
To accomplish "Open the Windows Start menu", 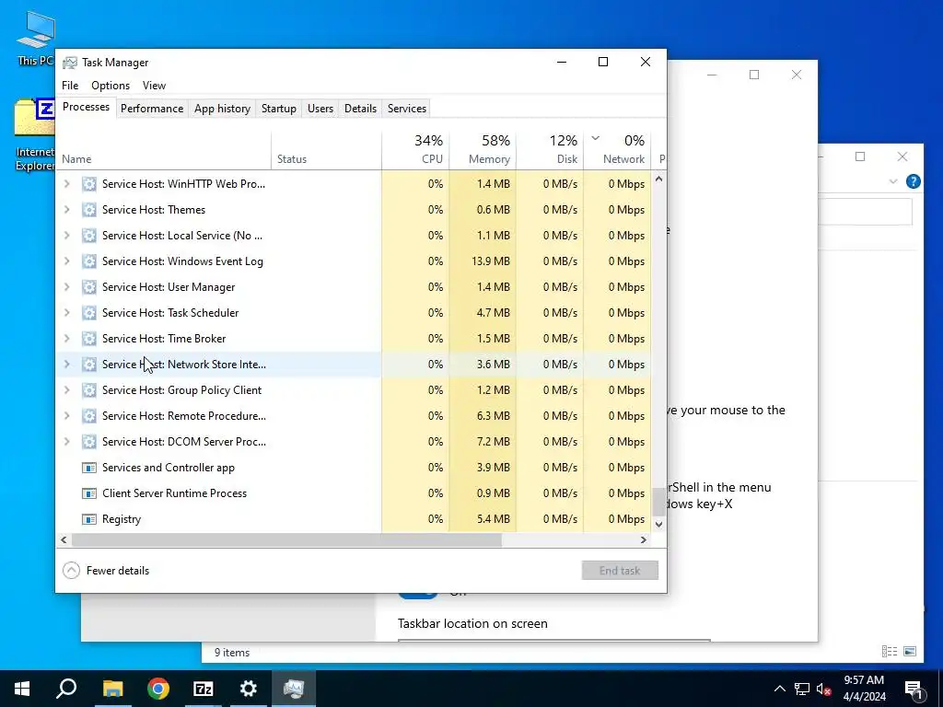I will 22,689.
